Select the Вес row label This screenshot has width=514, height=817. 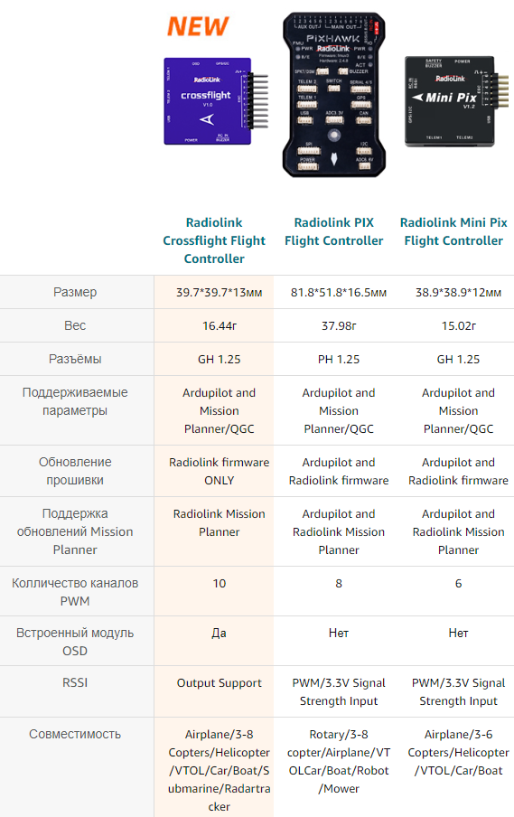coord(75,325)
